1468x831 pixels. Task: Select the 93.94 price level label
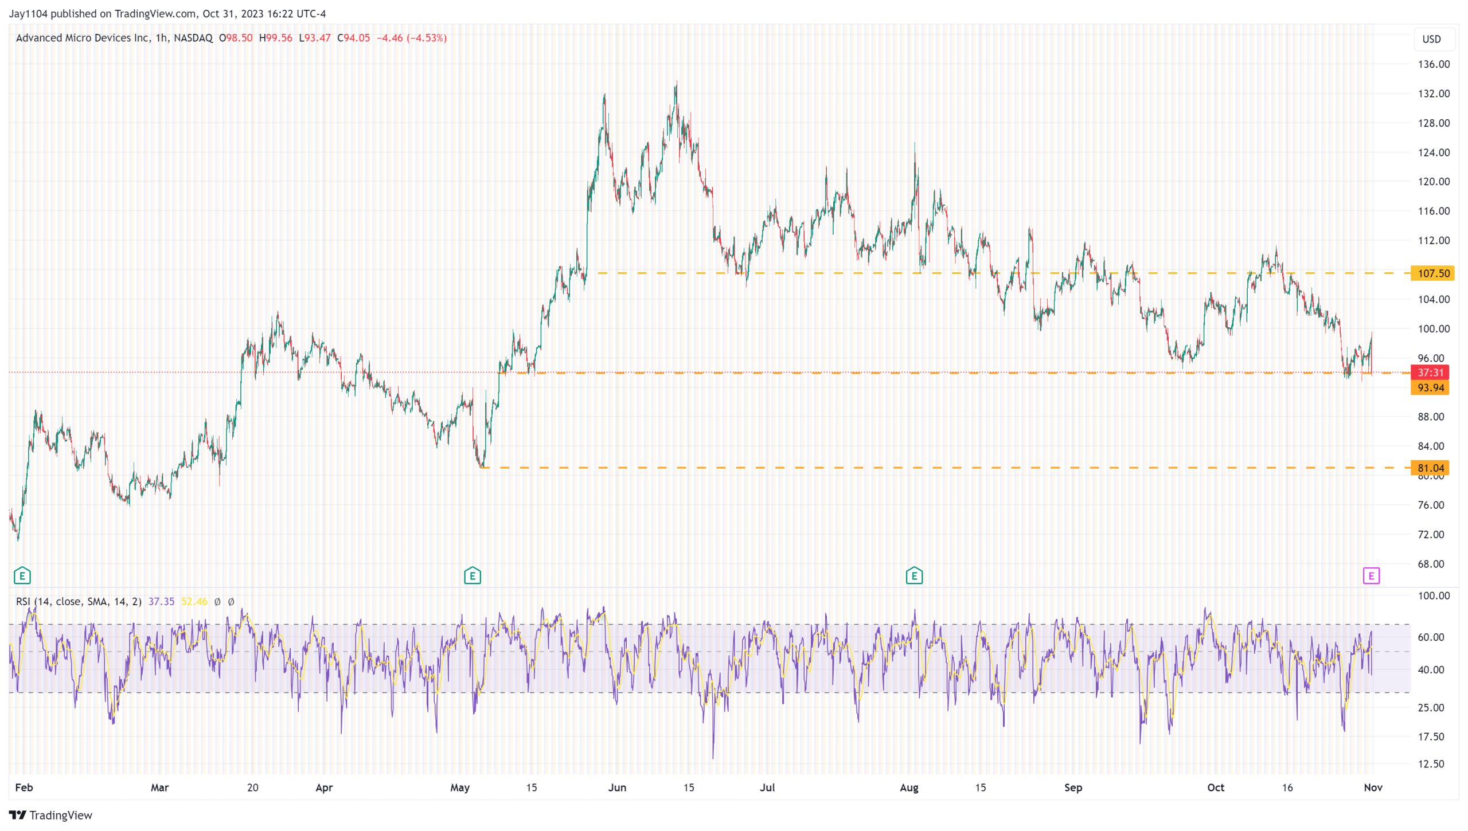tap(1430, 388)
